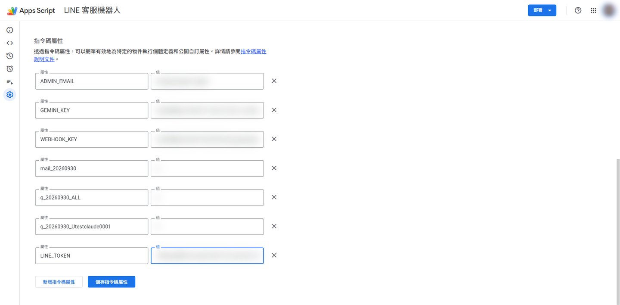
Task: Click the value field for ADMIN_EMAIL
Action: pyautogui.click(x=207, y=81)
